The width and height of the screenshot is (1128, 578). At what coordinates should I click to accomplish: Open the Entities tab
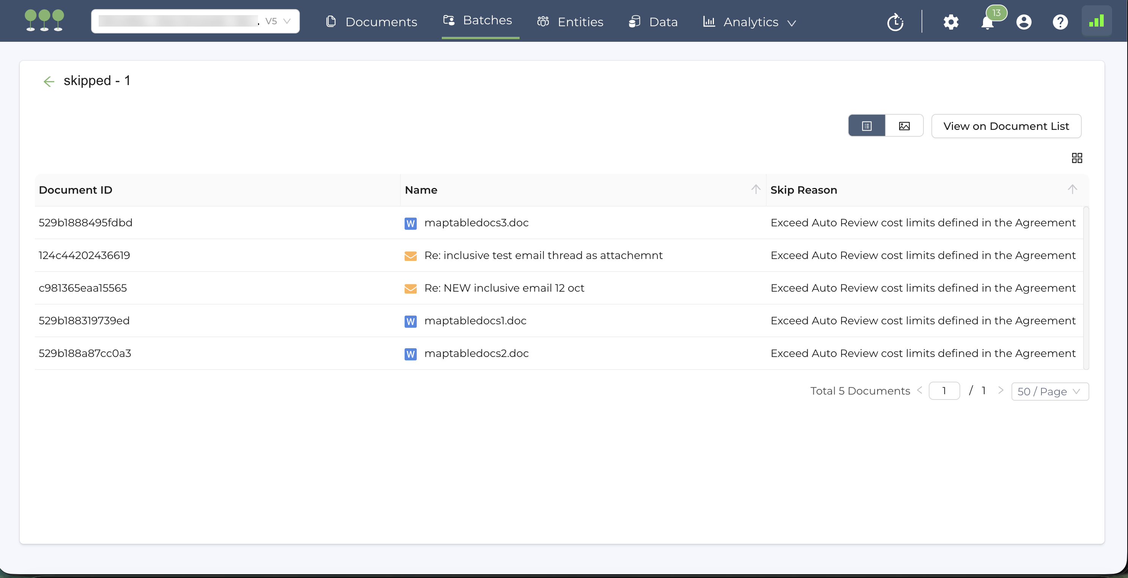tap(570, 22)
